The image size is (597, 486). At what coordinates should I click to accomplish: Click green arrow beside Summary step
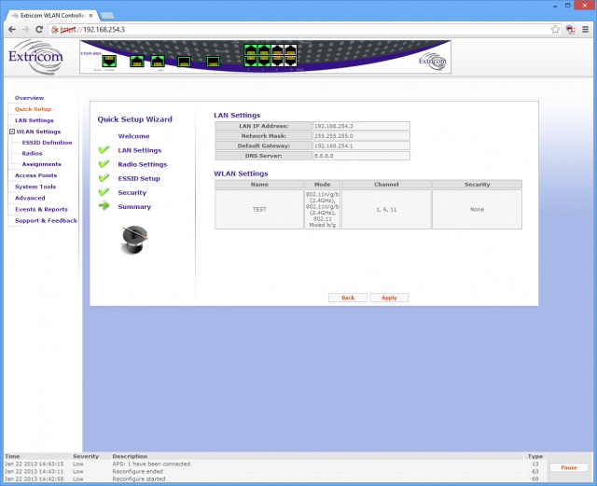(104, 206)
